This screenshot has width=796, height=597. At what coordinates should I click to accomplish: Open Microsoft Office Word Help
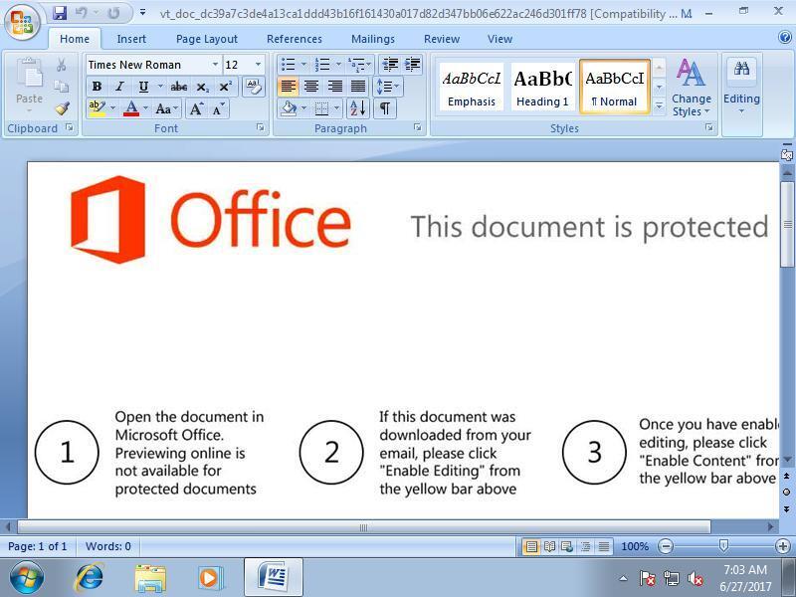(785, 37)
